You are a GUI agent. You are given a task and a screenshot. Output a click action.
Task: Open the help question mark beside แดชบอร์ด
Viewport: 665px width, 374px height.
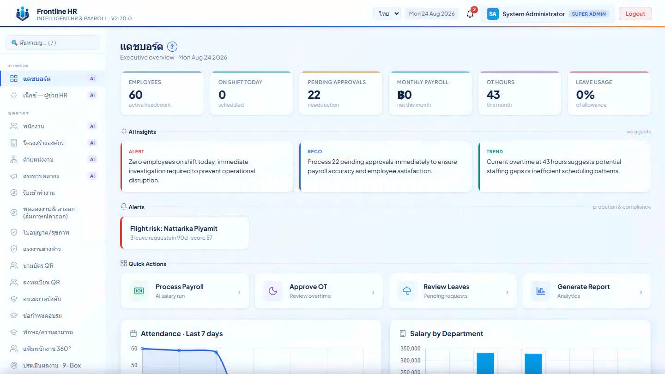click(x=172, y=47)
